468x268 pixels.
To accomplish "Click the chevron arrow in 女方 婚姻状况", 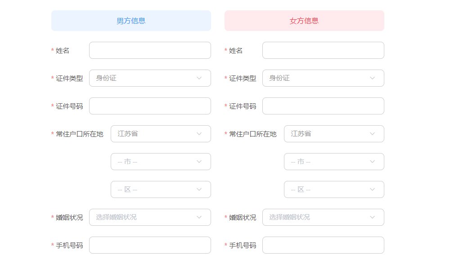I will (x=373, y=217).
